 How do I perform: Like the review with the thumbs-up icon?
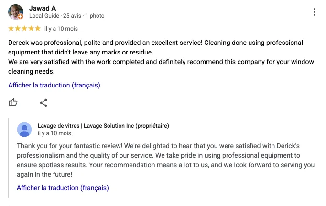pyautogui.click(x=13, y=102)
